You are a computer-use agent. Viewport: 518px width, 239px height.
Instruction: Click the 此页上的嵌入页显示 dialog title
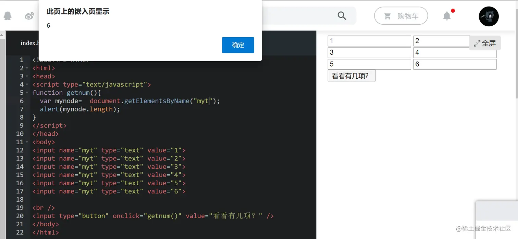[x=78, y=11]
